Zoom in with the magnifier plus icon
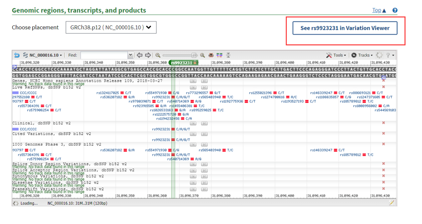Viewport: 422px width, 224px height. (x=202, y=55)
